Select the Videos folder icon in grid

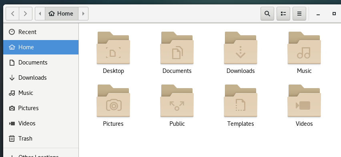click(304, 101)
